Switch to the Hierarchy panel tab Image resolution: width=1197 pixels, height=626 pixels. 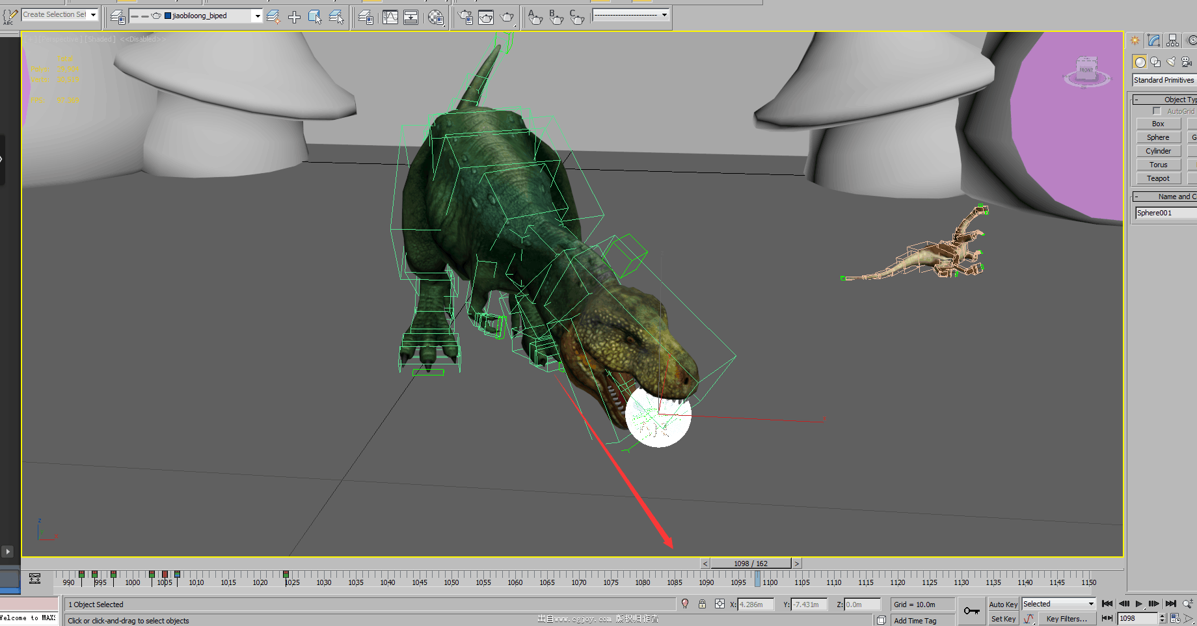(x=1172, y=40)
